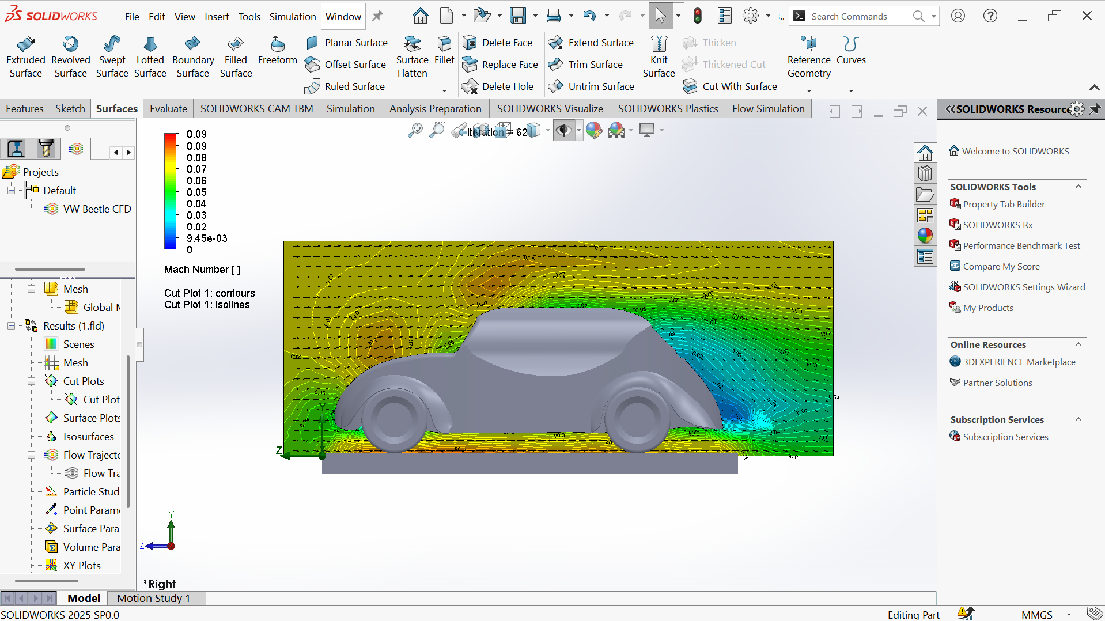Toggle the Hide/Show Items eye icon
Image resolution: width=1105 pixels, height=621 pixels.
pos(563,131)
